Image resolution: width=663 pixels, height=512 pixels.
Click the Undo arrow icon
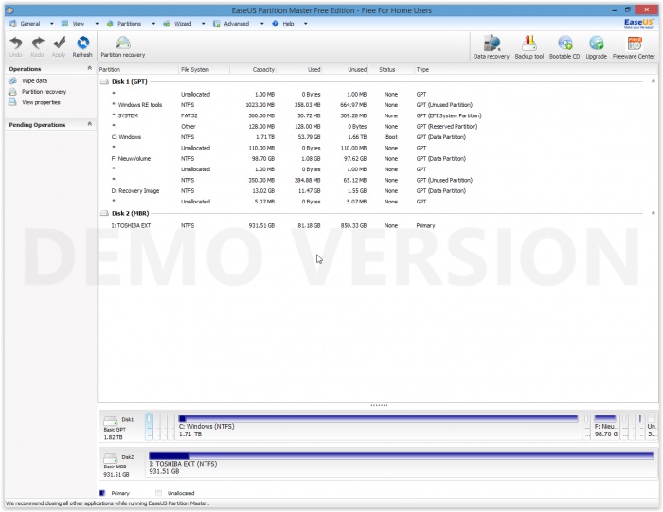[16, 44]
